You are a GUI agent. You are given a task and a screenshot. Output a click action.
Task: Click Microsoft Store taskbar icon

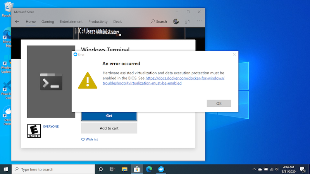click(x=137, y=169)
